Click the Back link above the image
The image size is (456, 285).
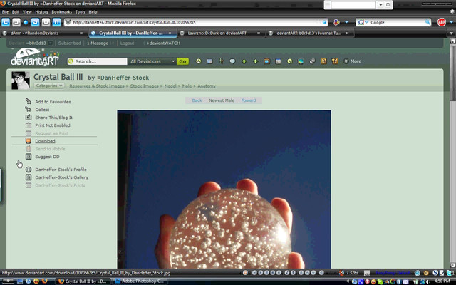tap(197, 100)
